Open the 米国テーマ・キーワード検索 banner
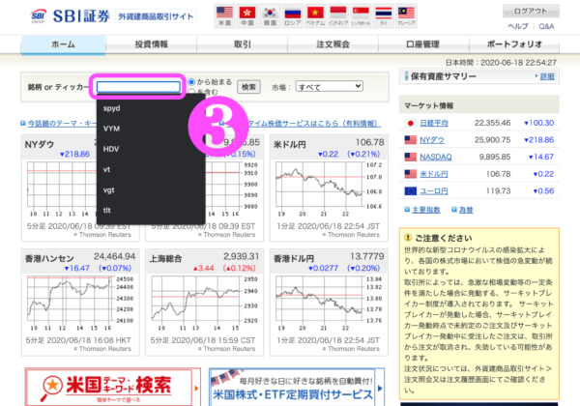 point(113,387)
